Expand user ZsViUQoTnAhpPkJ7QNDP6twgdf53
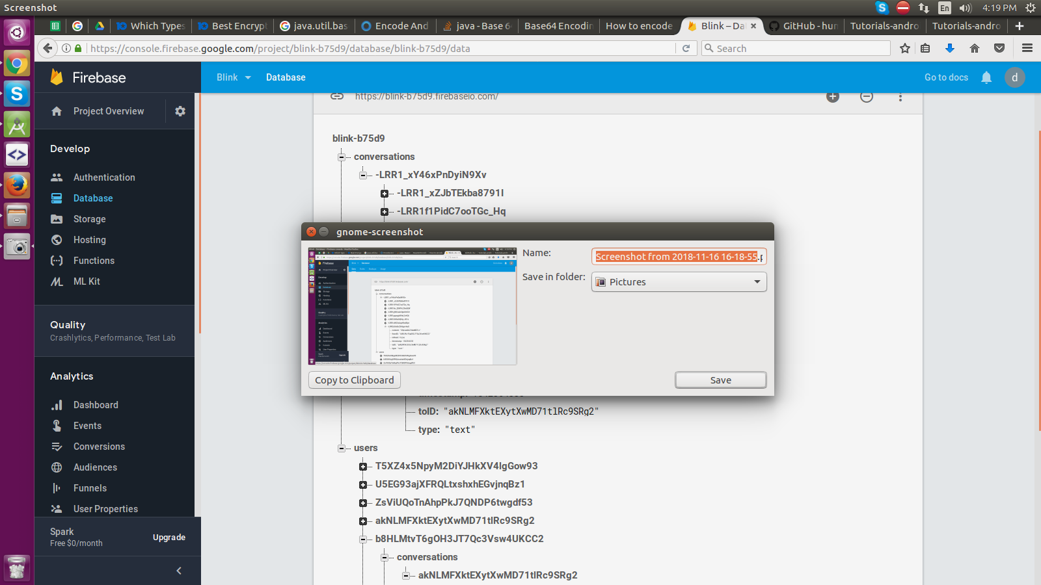The height and width of the screenshot is (585, 1041). [363, 502]
